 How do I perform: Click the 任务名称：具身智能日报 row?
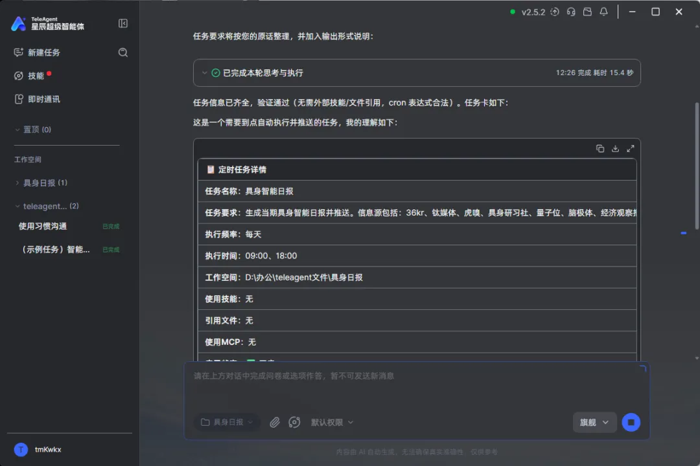(x=417, y=192)
